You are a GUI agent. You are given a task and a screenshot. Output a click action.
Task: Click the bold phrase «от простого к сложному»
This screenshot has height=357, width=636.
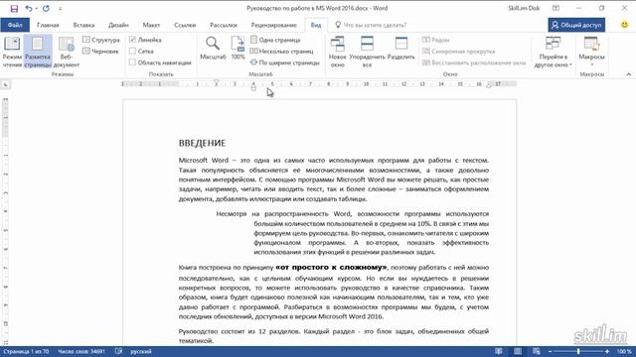(x=331, y=267)
